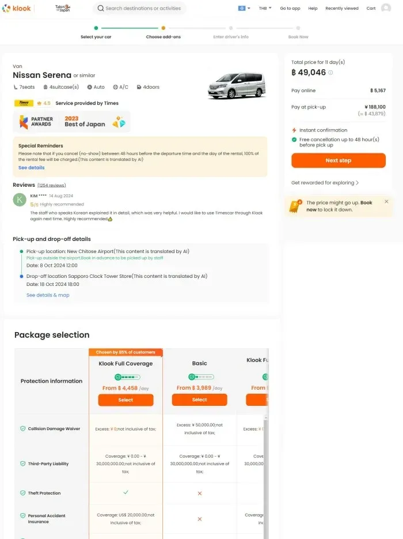The height and width of the screenshot is (539, 403).
Task: Click the total price info icon
Action: (x=330, y=73)
